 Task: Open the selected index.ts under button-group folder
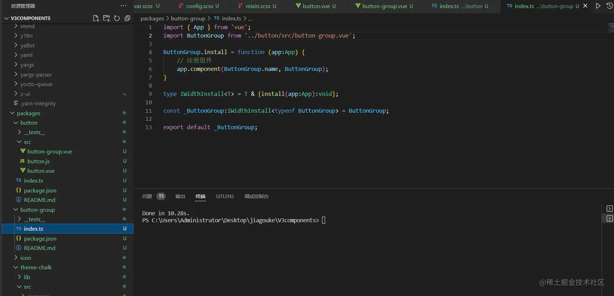coord(68,229)
